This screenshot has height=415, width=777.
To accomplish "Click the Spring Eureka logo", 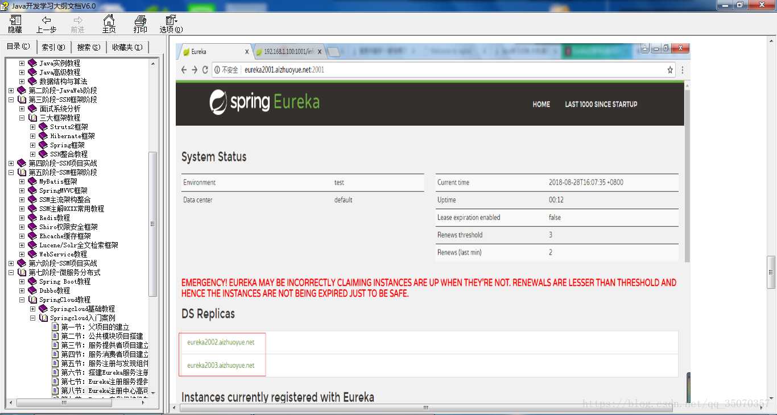I will 264,102.
